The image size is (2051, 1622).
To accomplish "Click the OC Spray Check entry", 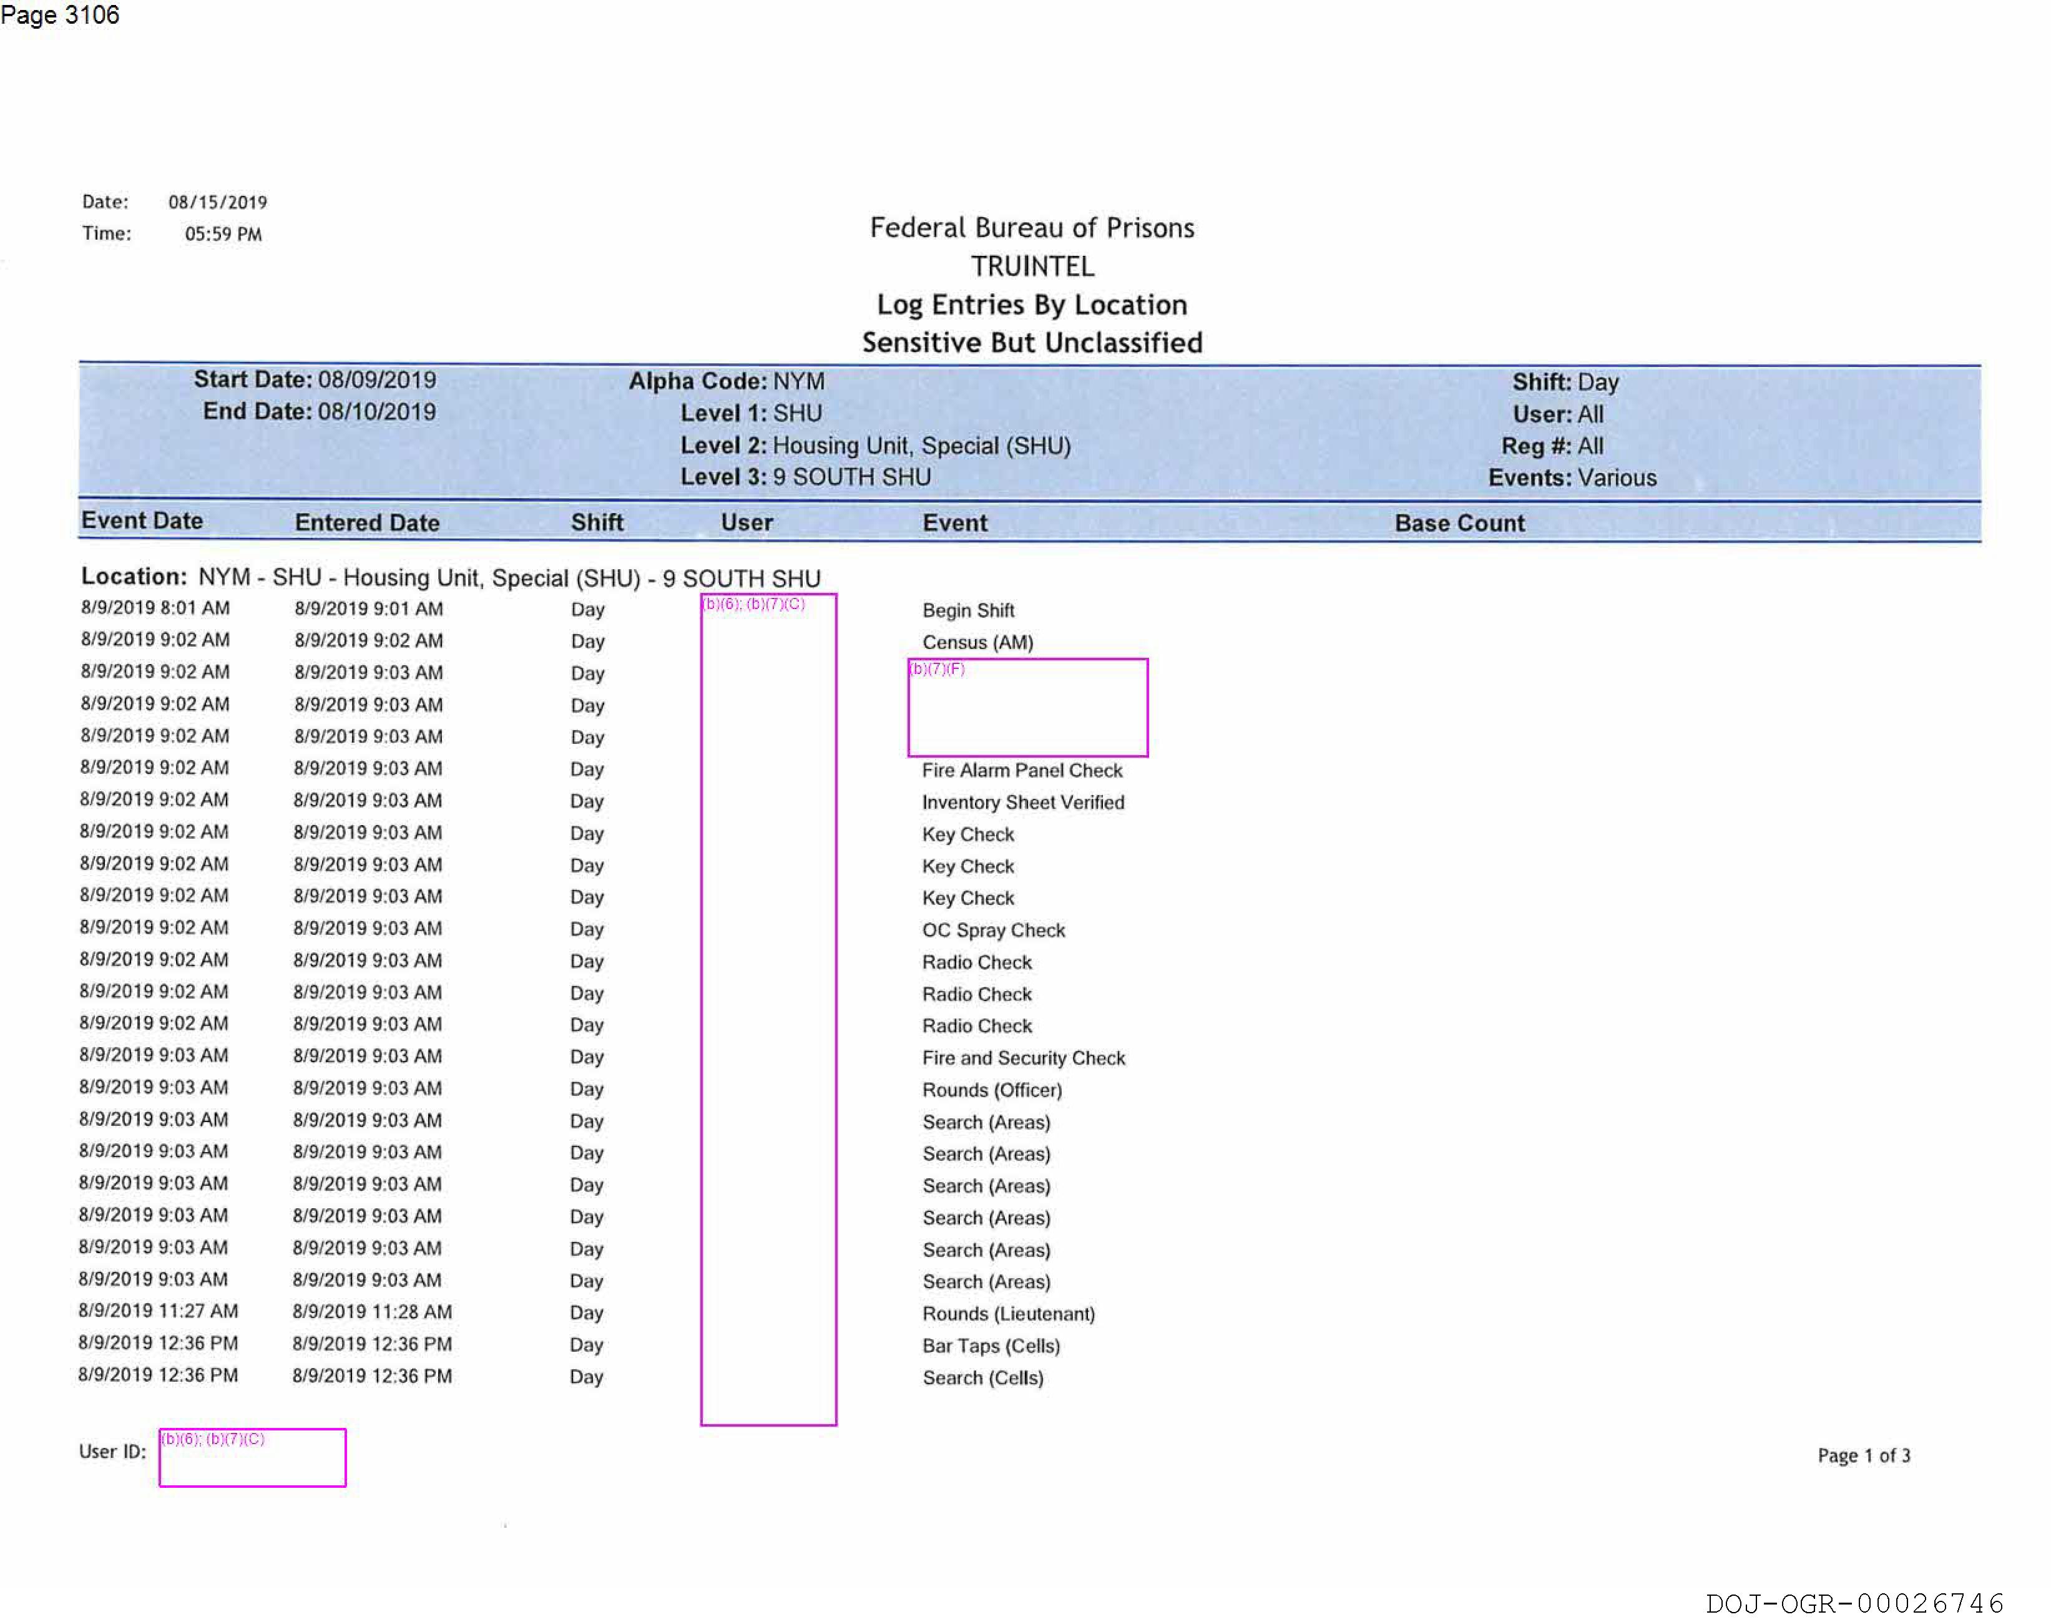I will pyautogui.click(x=993, y=931).
